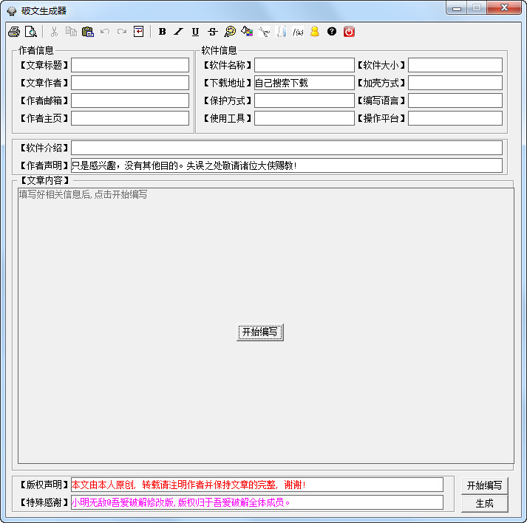Viewport: 527px width, 523px height.
Task: Click 开始编写 button in article content area
Action: coord(259,332)
